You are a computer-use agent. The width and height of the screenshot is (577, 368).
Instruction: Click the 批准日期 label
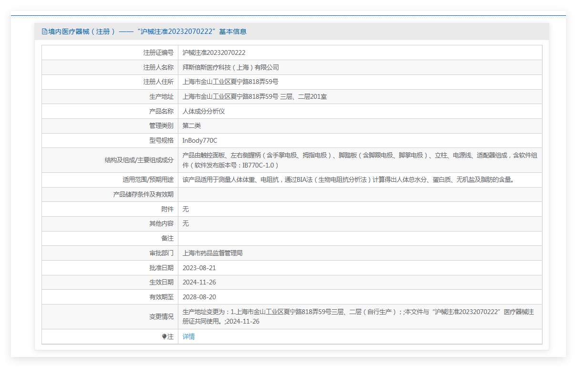161,268
